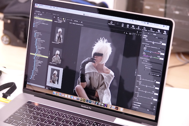
Task: Open Google Chrome from the Dock
Action: coord(57,94)
